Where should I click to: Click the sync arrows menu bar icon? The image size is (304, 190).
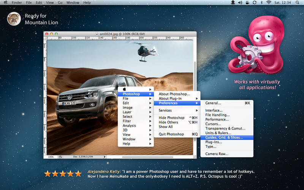click(254, 3)
